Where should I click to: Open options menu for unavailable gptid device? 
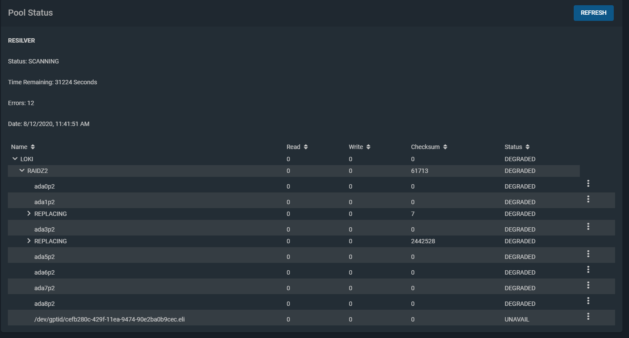point(588,317)
